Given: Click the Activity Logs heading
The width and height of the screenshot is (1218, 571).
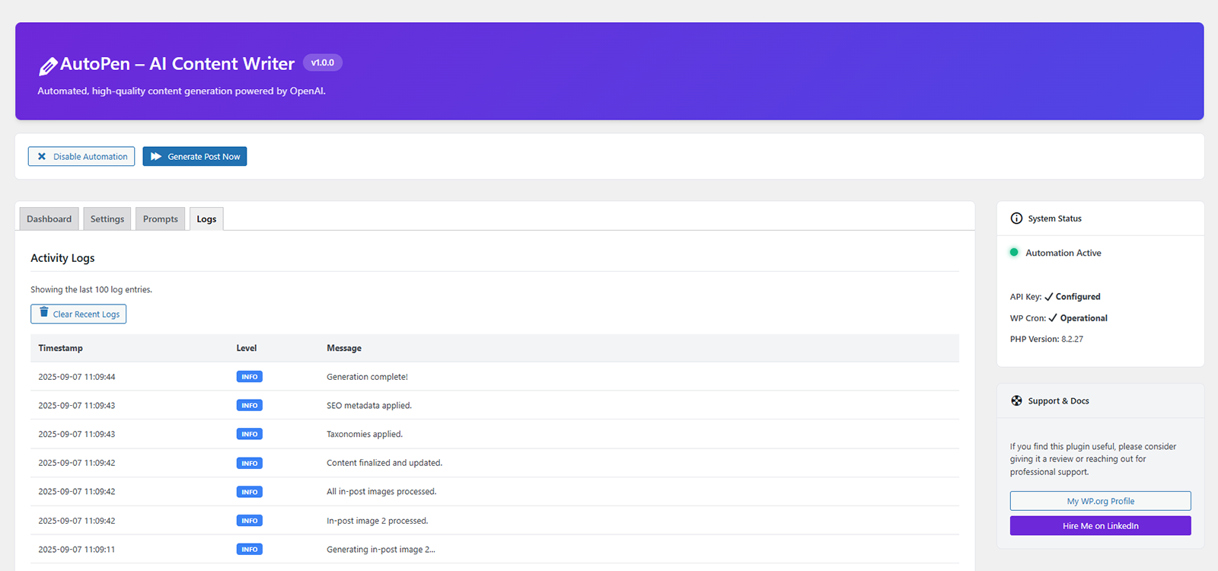Looking at the screenshot, I should coord(62,258).
